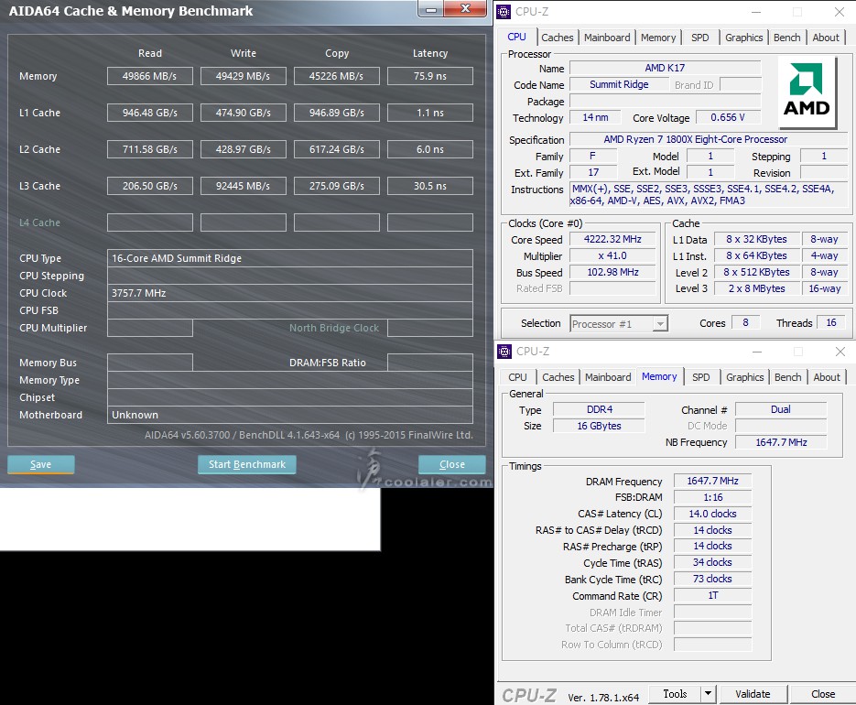Switch to Mainboard tab in the CPU-Z processor window

point(607,38)
